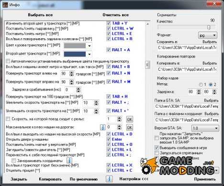Image resolution: width=224 pixels, height=186 pixels.
Task: Click 'Выбрать все' to select all
Action: click(40, 15)
